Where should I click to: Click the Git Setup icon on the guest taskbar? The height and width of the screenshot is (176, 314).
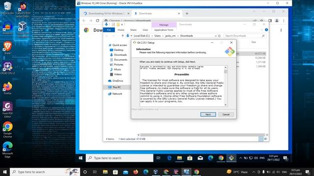coord(231,158)
